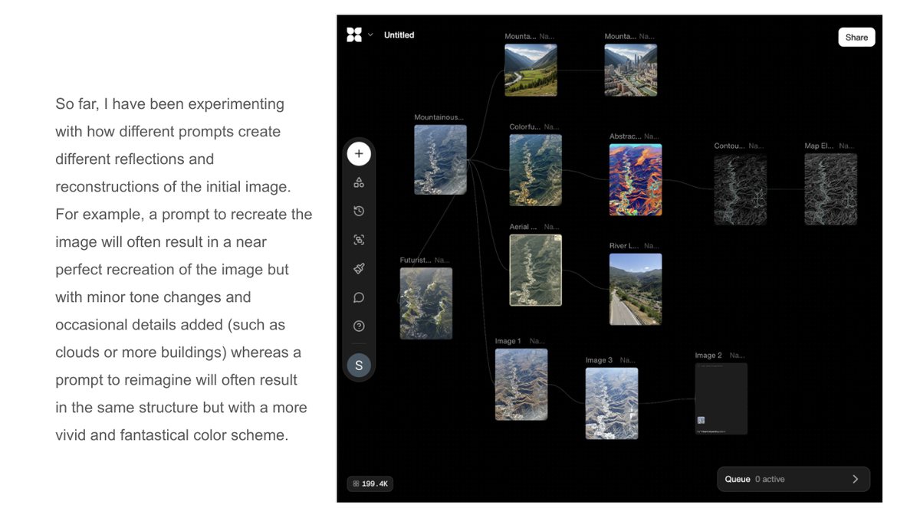Click the scan frame icon in sidebar
The image size is (920, 518).
pos(359,240)
